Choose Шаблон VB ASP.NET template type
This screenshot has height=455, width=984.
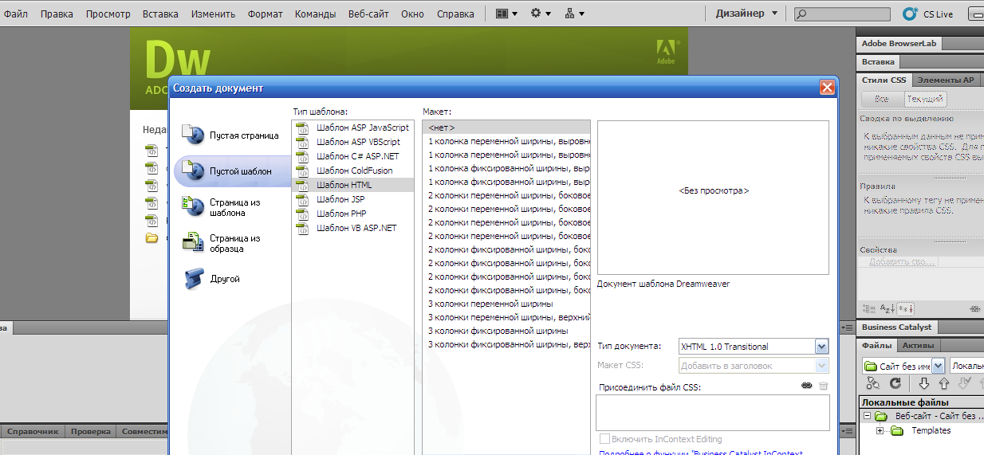[353, 228]
